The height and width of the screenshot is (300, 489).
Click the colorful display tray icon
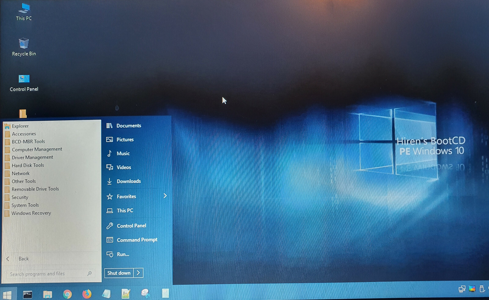tap(472, 289)
